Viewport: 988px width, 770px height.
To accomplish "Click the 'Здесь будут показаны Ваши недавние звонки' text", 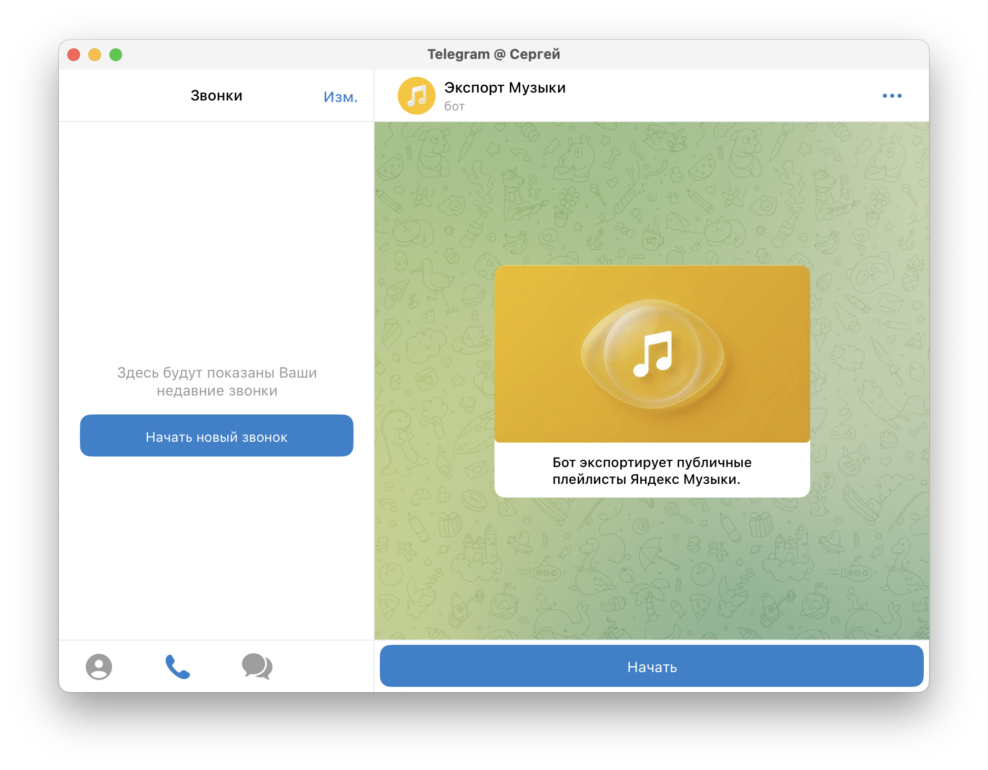I will (x=217, y=382).
